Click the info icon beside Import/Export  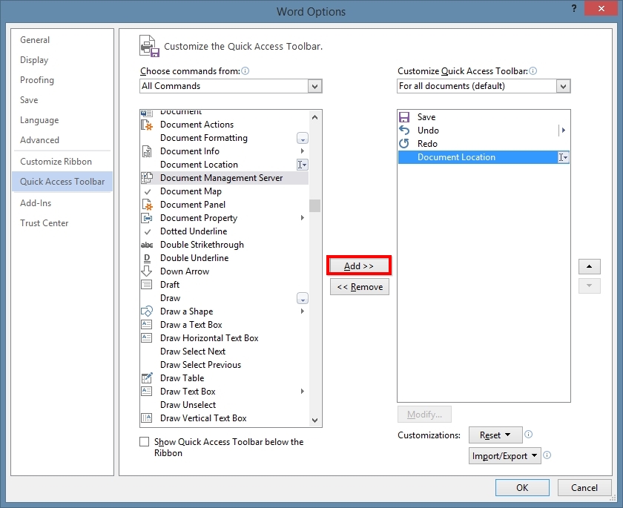[547, 455]
